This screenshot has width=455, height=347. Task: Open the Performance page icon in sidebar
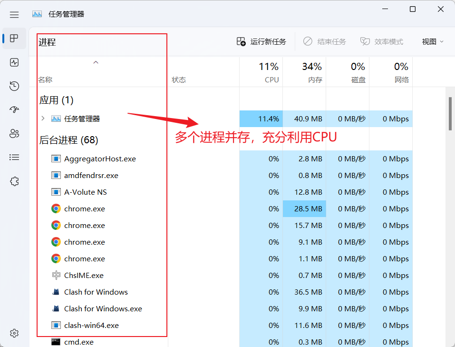[x=14, y=62]
